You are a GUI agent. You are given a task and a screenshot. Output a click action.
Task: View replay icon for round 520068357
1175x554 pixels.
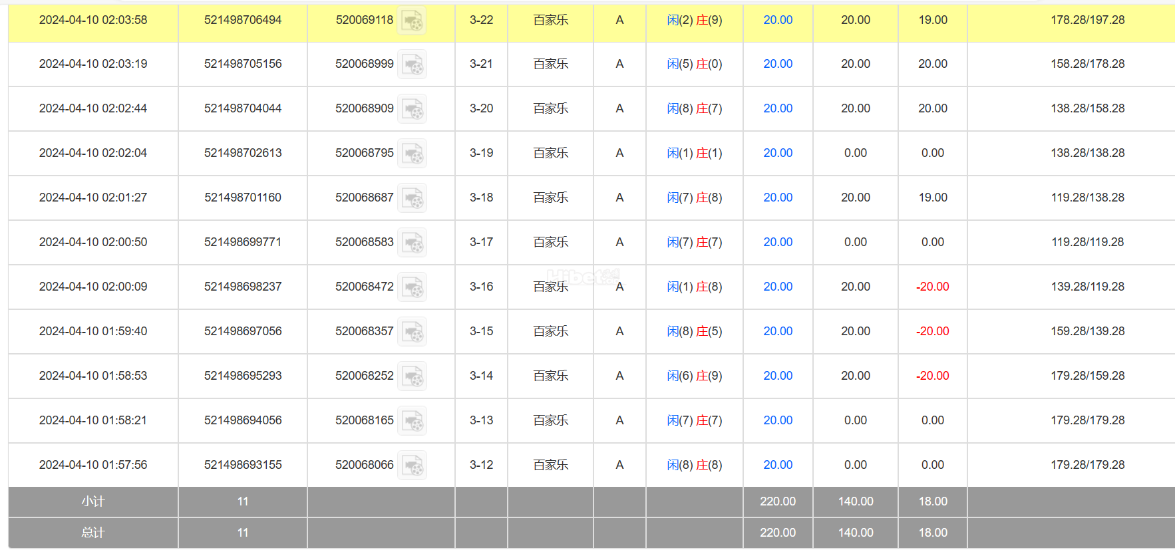[412, 332]
